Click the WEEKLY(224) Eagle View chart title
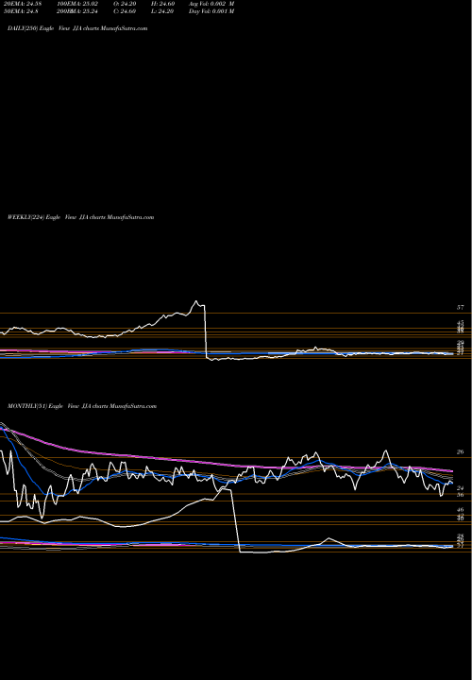The width and height of the screenshot is (472, 680). [x=80, y=217]
